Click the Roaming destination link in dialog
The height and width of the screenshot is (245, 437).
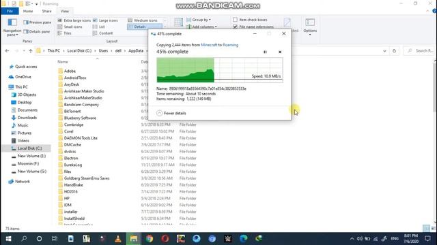coord(230,45)
